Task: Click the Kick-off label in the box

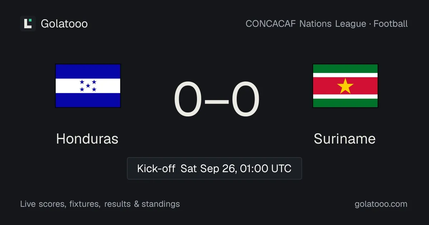Action: [x=156, y=168]
